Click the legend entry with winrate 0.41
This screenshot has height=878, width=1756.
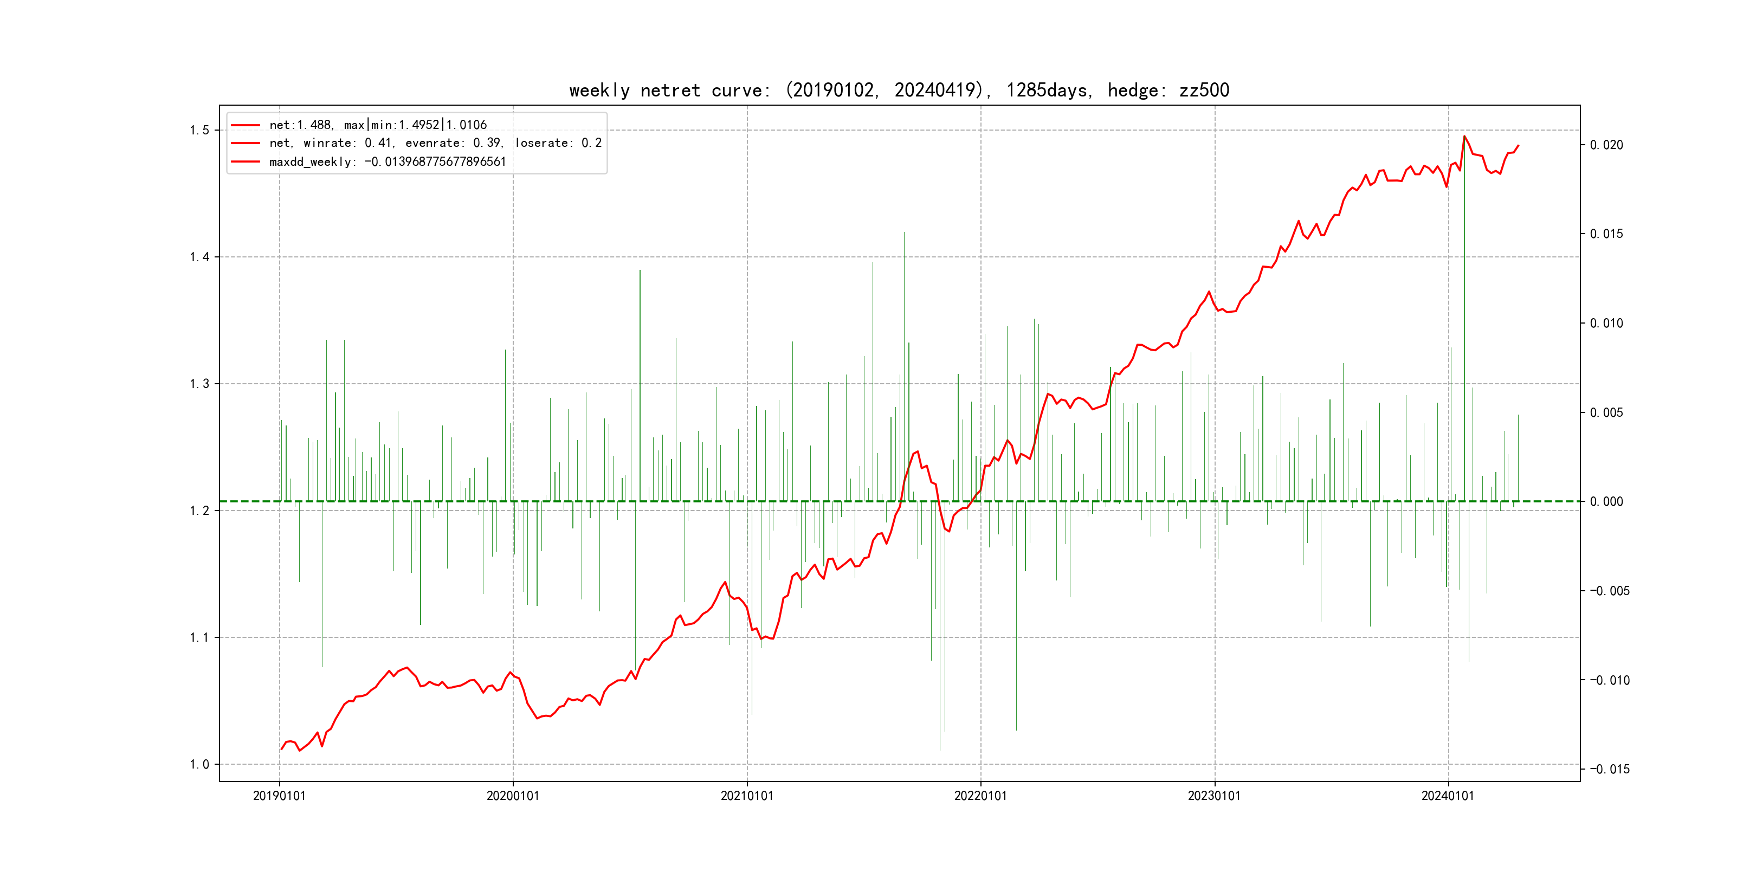coord(435,143)
